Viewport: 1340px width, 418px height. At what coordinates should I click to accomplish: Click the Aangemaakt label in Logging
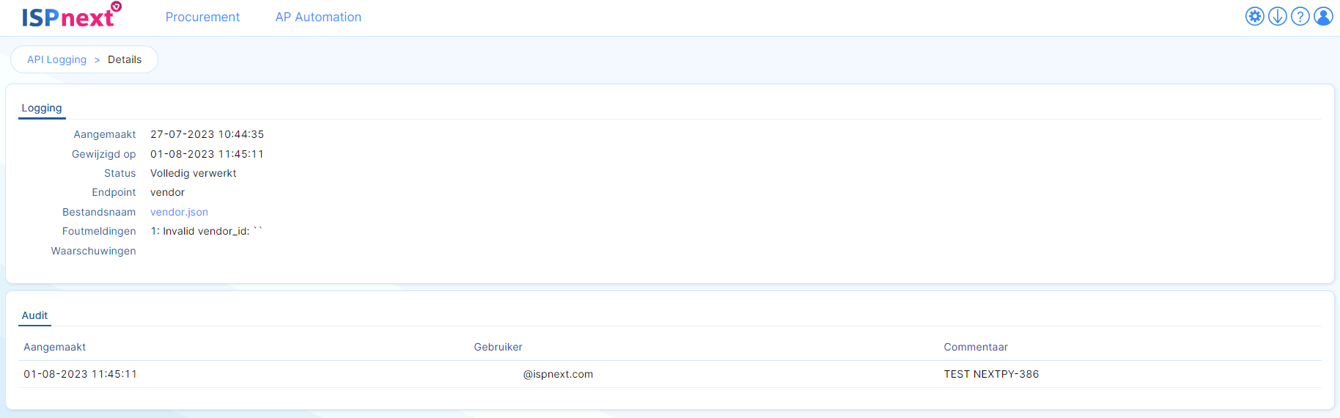104,134
